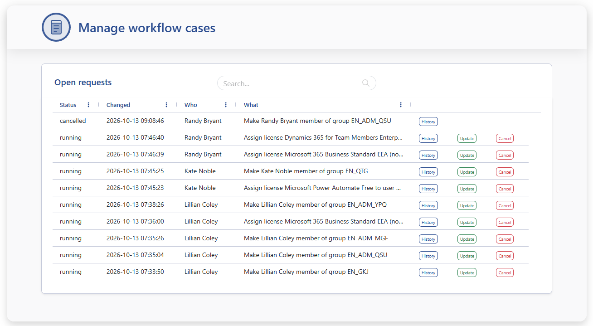Image resolution: width=593 pixels, height=326 pixels.
Task: Cancel the EN_ADM_YPQ group request
Action: click(505, 205)
